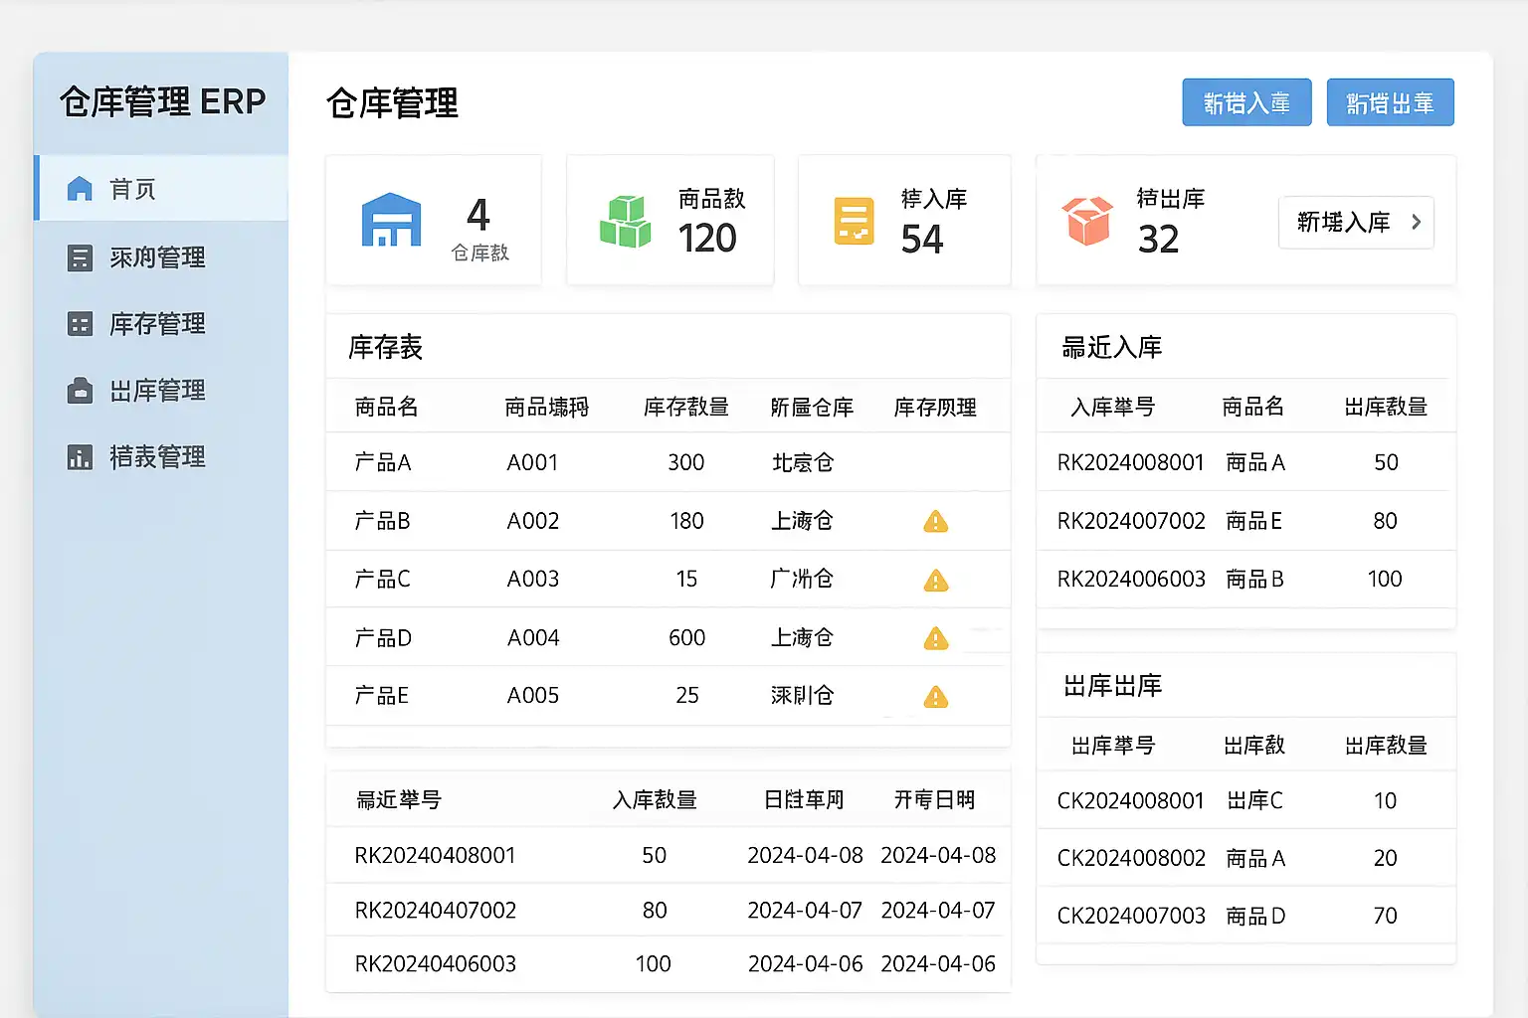Click the red open box outbound icon

1086,220
